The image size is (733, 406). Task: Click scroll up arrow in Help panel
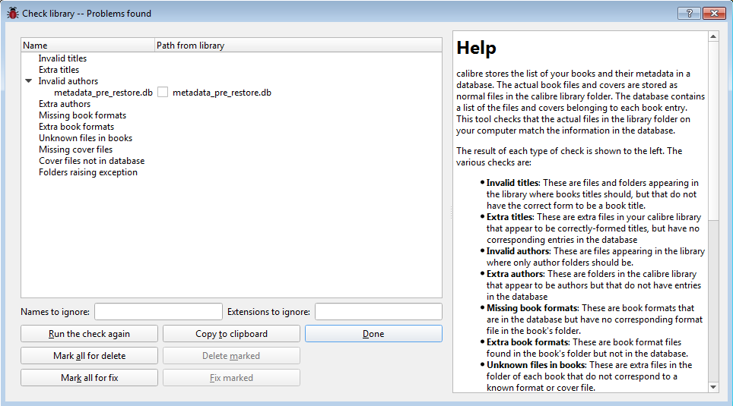[x=713, y=36]
